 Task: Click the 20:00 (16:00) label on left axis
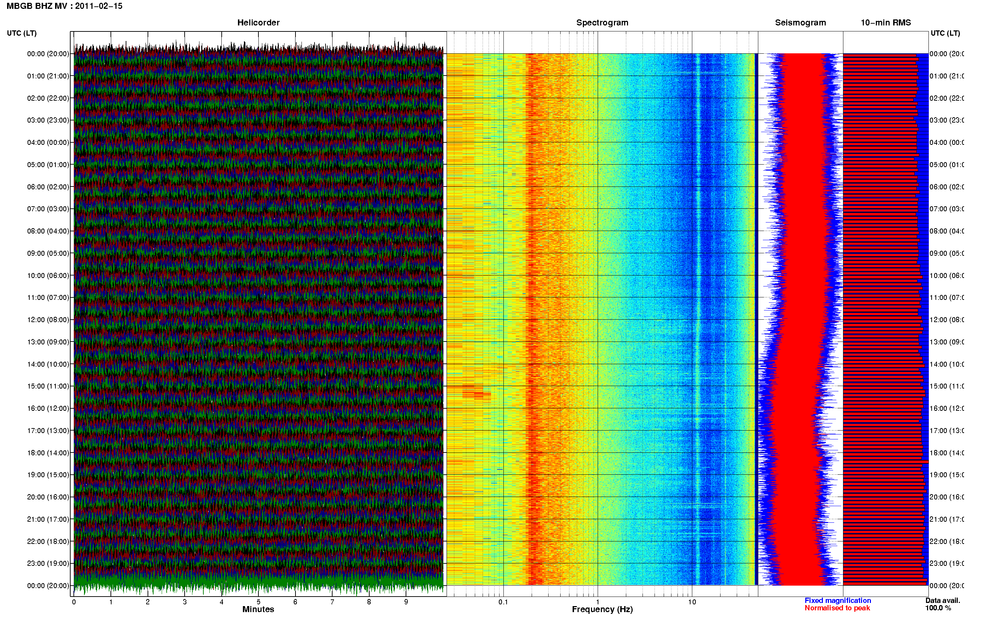tap(48, 497)
